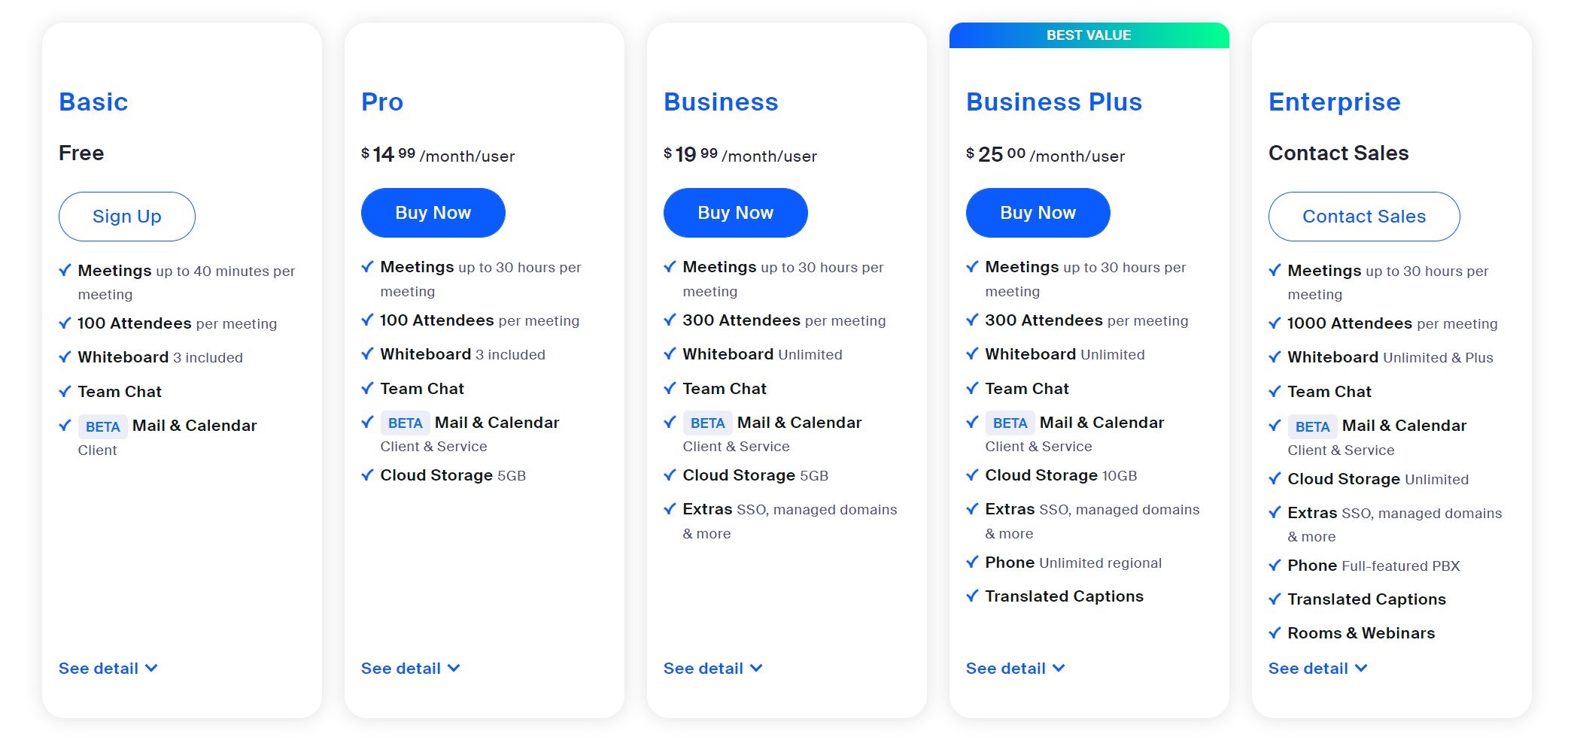Click Buy Now for Business plan

pyautogui.click(x=735, y=213)
